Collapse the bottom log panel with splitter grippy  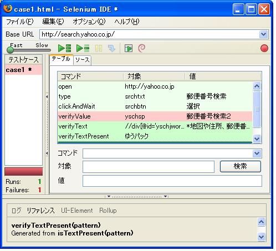tap(136, 197)
